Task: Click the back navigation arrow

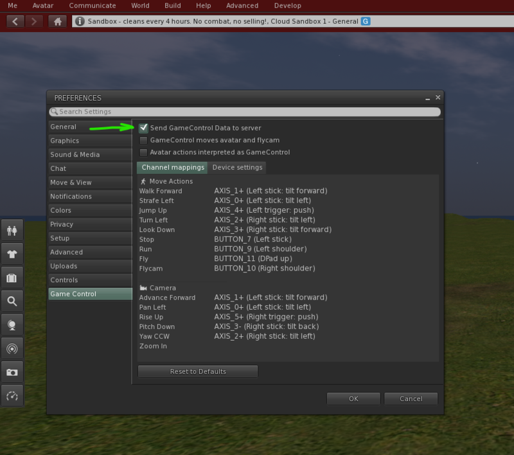Action: tap(15, 21)
